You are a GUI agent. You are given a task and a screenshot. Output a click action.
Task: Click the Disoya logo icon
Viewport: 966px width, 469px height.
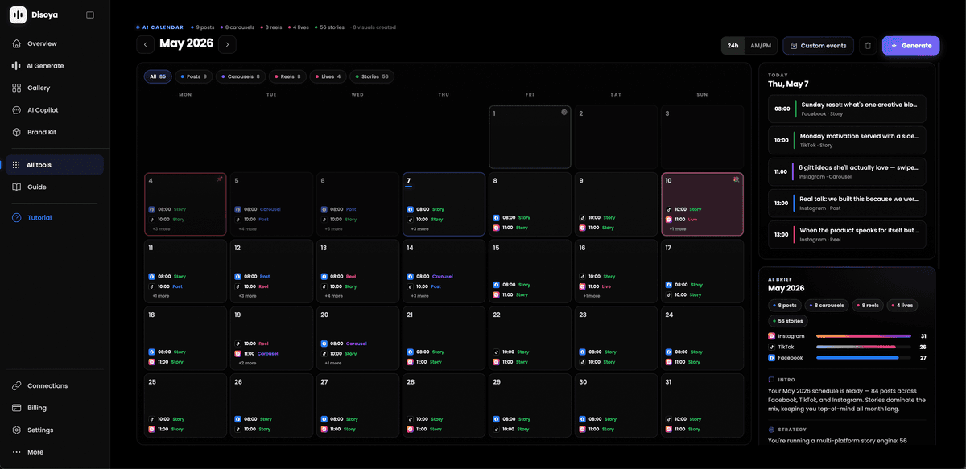coord(19,14)
